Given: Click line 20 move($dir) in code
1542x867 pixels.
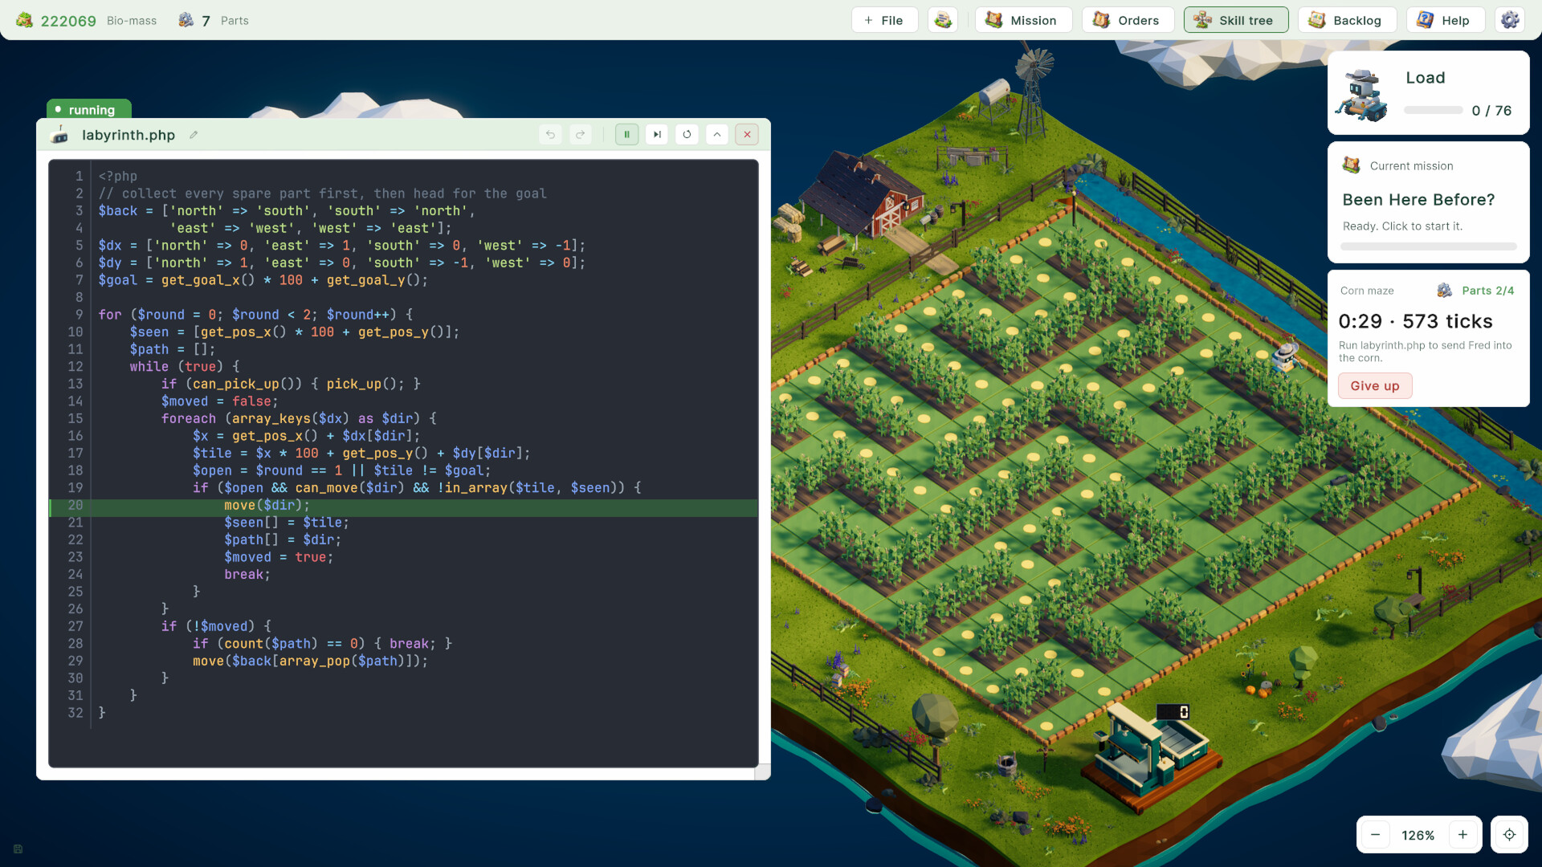Looking at the screenshot, I should 267,505.
